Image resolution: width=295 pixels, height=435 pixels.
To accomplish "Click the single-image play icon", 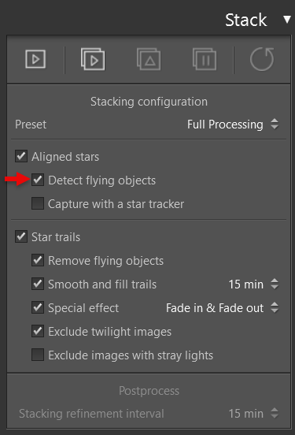I will (35, 59).
